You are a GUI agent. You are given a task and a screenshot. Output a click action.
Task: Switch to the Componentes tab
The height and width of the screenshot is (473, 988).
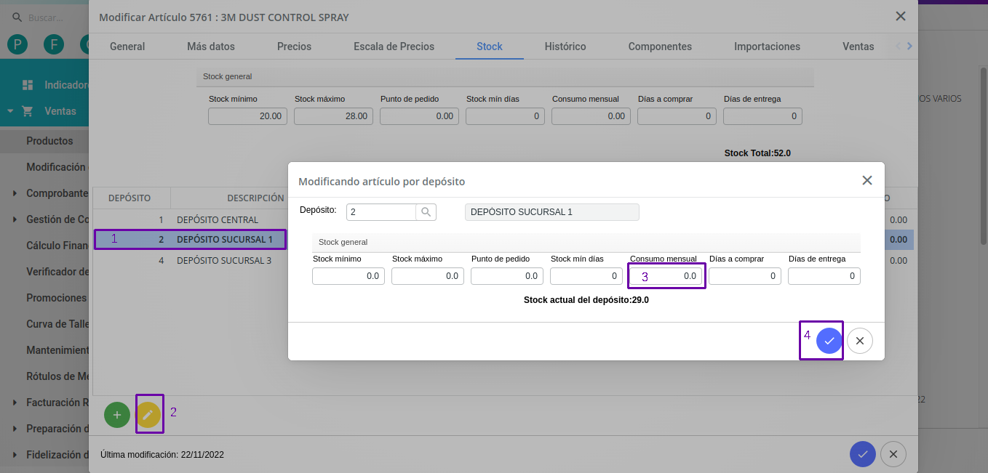pos(660,47)
